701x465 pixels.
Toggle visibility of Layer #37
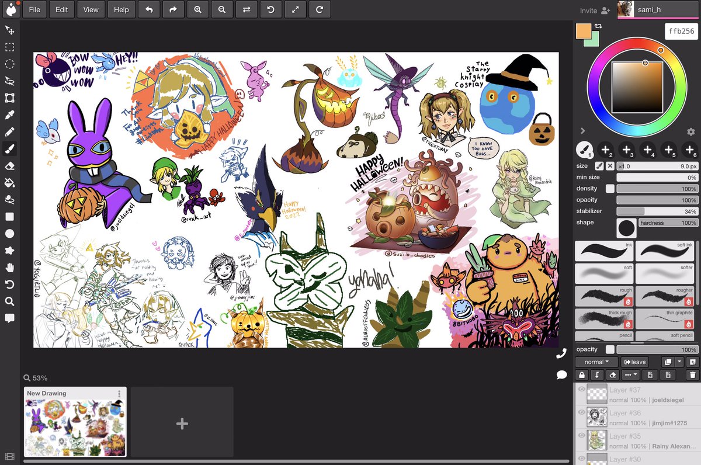coord(581,390)
